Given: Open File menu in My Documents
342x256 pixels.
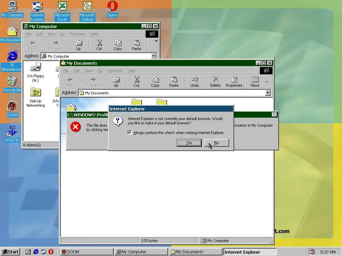Looking at the screenshot, I should (66, 71).
